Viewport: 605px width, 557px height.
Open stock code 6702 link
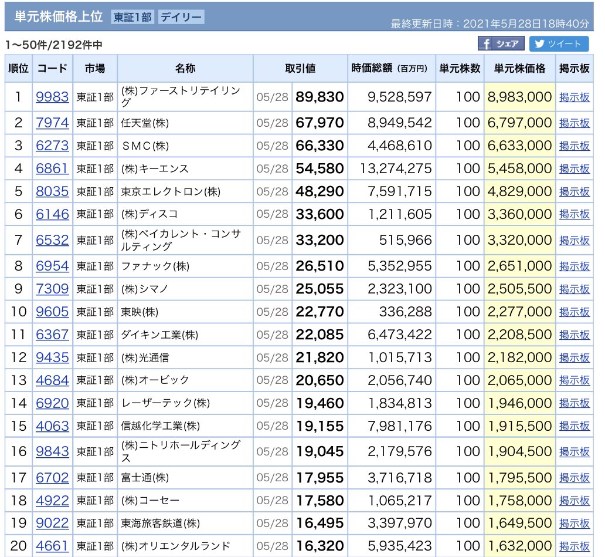[x=52, y=477]
